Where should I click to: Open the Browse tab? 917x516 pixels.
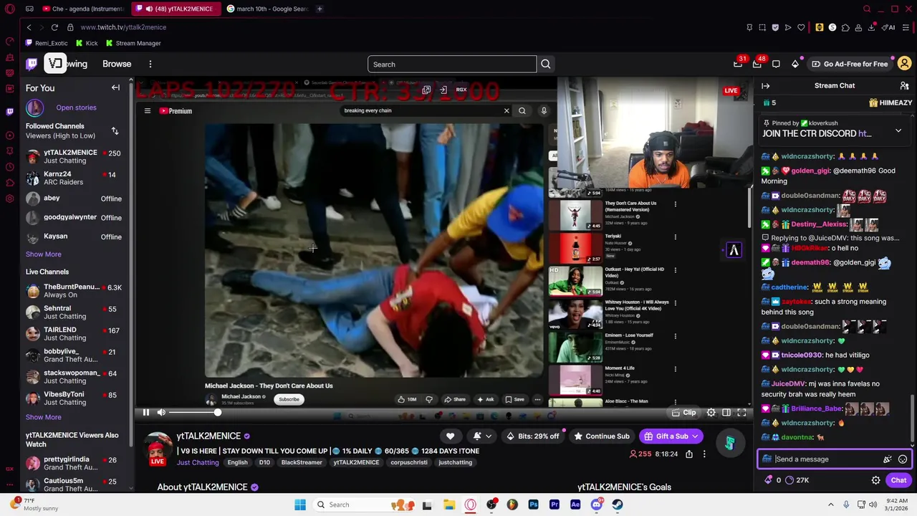117,64
